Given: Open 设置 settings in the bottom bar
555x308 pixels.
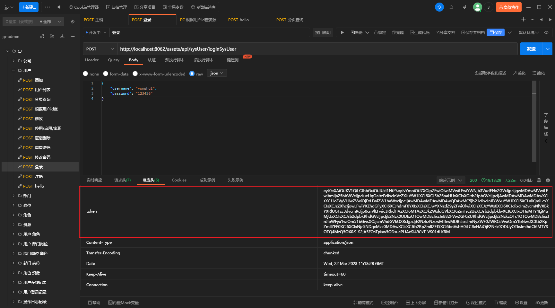Looking at the screenshot, I should (x=521, y=303).
